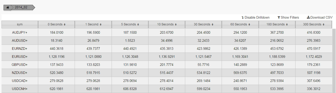The width and height of the screenshot is (336, 93).
Task: Sort by 0 Seconds column arrows
Action: (65, 25)
